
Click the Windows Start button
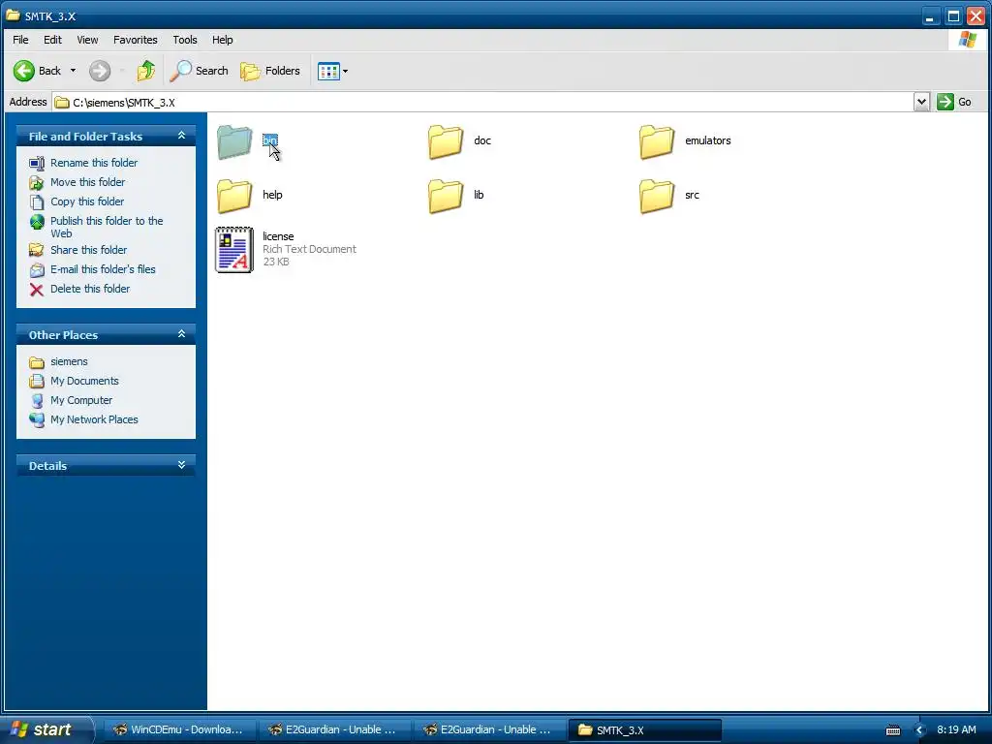point(46,729)
